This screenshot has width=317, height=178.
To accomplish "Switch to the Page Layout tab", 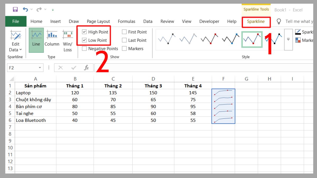I will 98,21.
